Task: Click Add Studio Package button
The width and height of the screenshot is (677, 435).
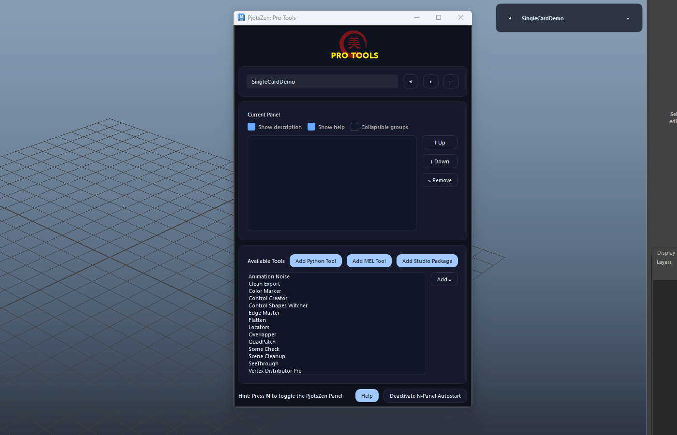Action: (x=427, y=261)
